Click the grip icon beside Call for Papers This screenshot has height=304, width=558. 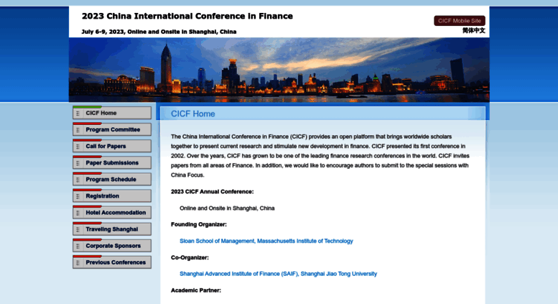coord(78,147)
